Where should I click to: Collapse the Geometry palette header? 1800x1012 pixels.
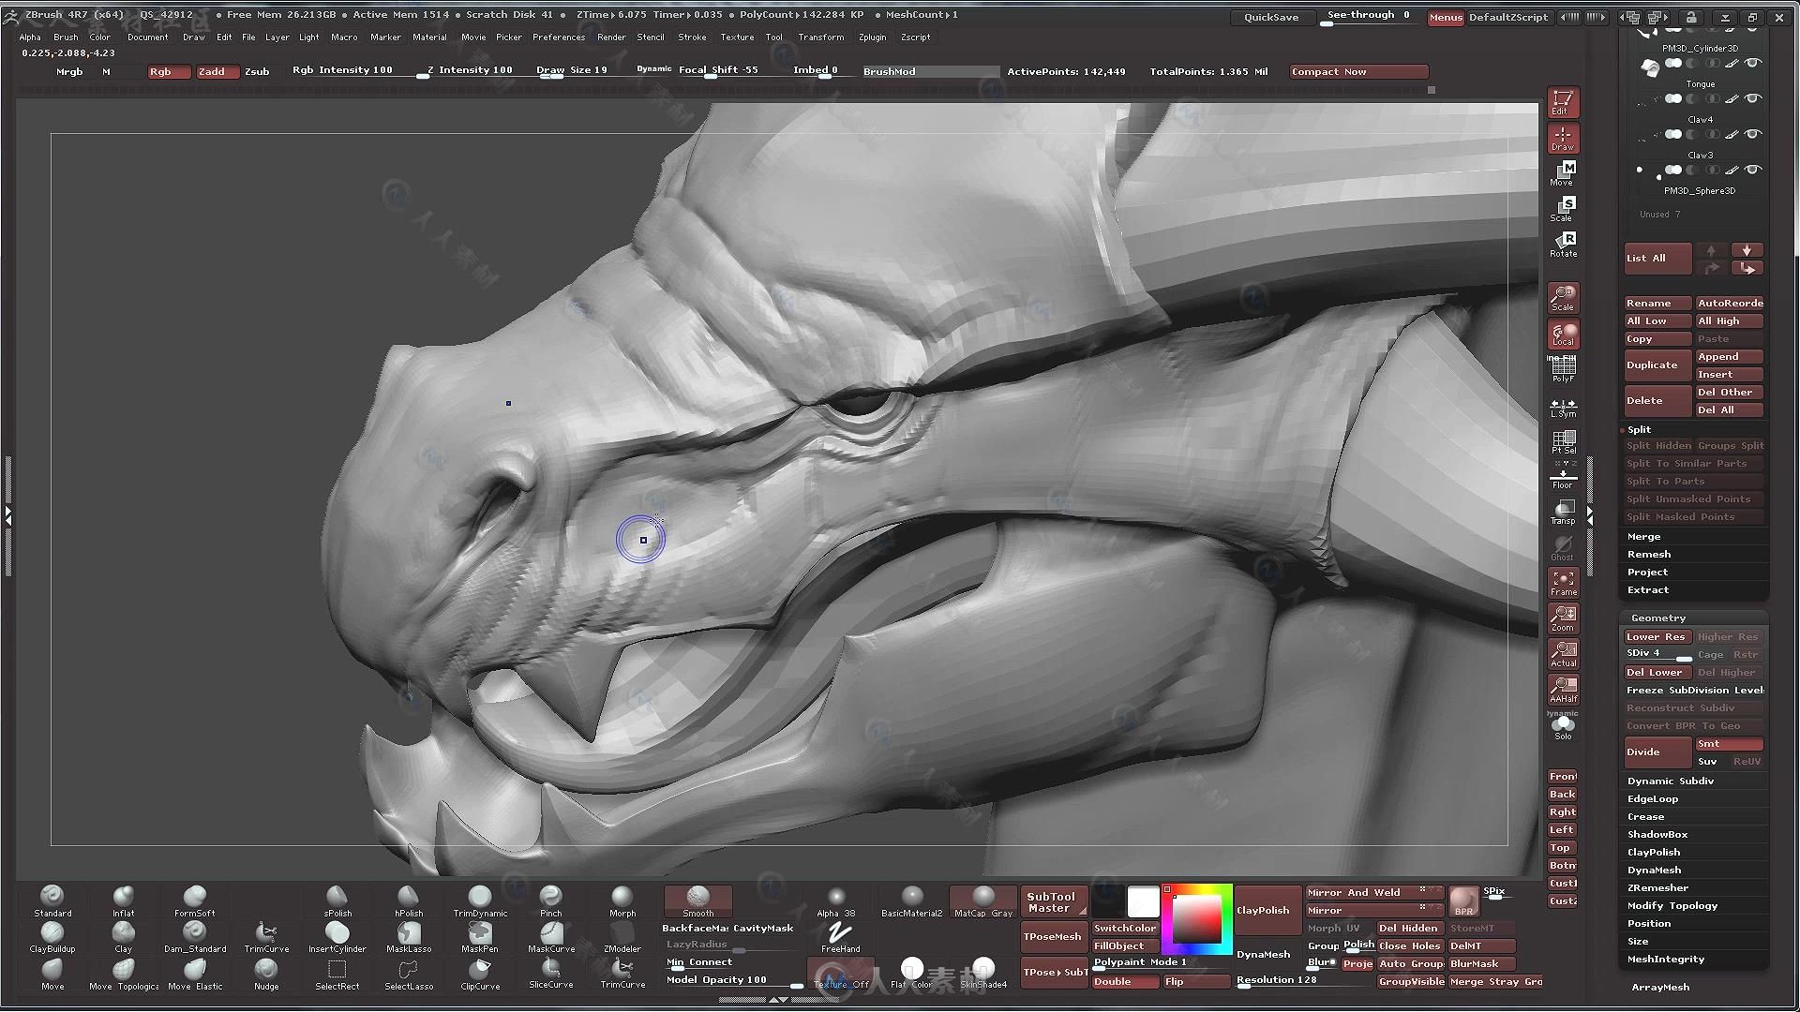1657,618
